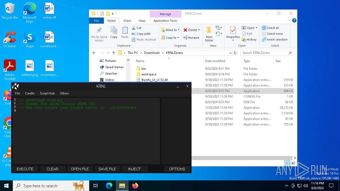Open KRNL Others menu
Screen dimensions: 340x191
pos(64,93)
